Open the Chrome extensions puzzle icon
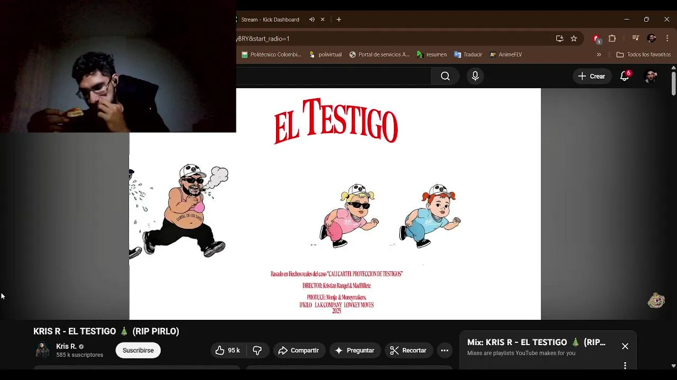The image size is (677, 380). point(612,39)
